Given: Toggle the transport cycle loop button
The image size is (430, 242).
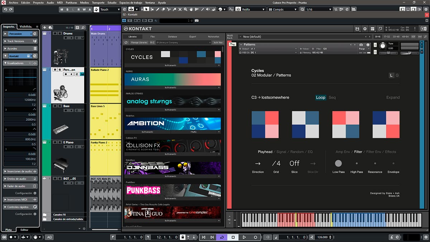Looking at the screenshot, I should [221, 237].
